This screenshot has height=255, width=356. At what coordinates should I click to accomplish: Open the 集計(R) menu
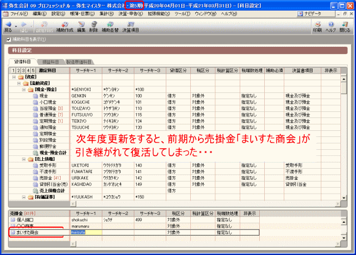pyautogui.click(x=106, y=14)
